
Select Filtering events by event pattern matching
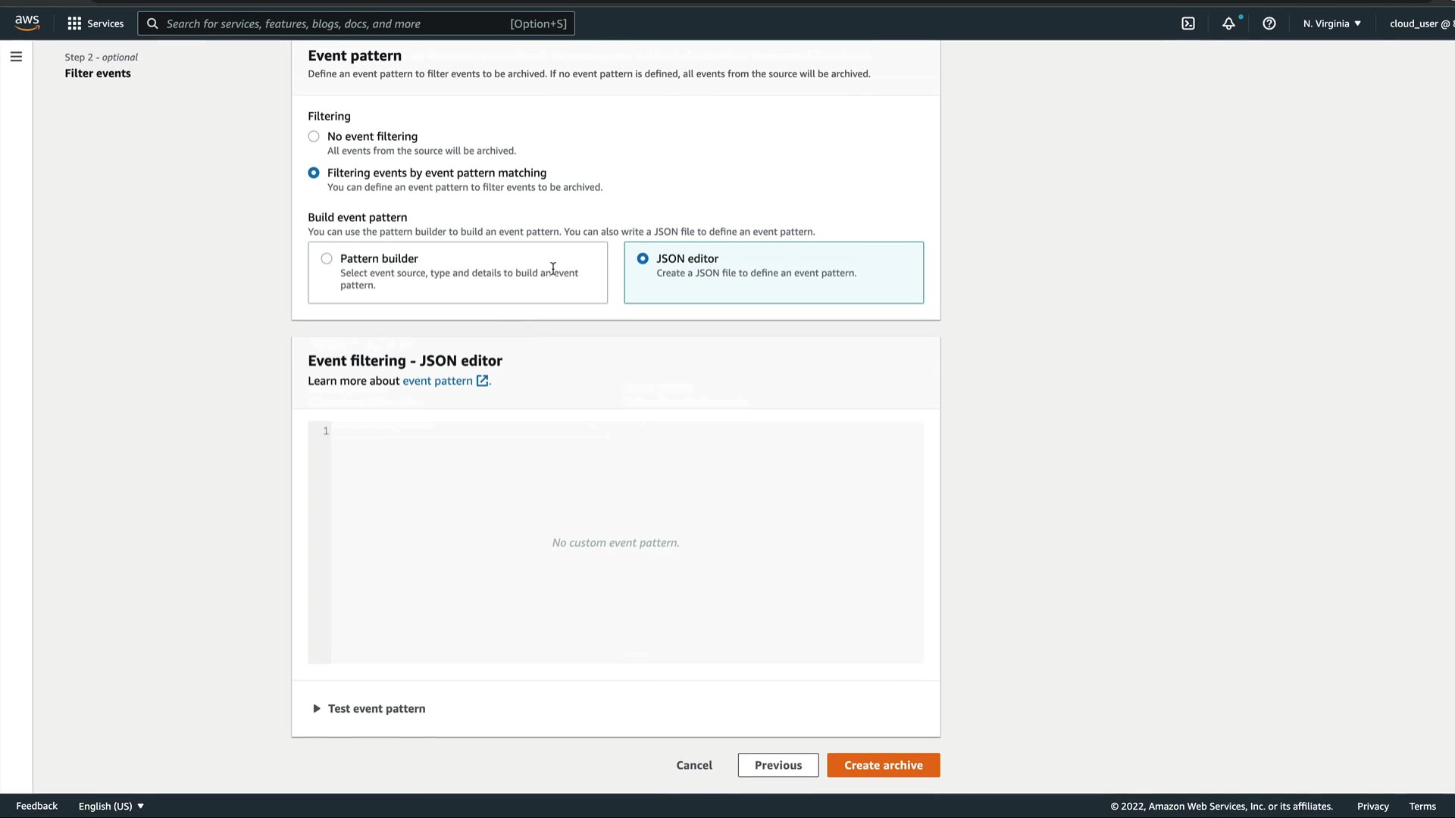(314, 173)
